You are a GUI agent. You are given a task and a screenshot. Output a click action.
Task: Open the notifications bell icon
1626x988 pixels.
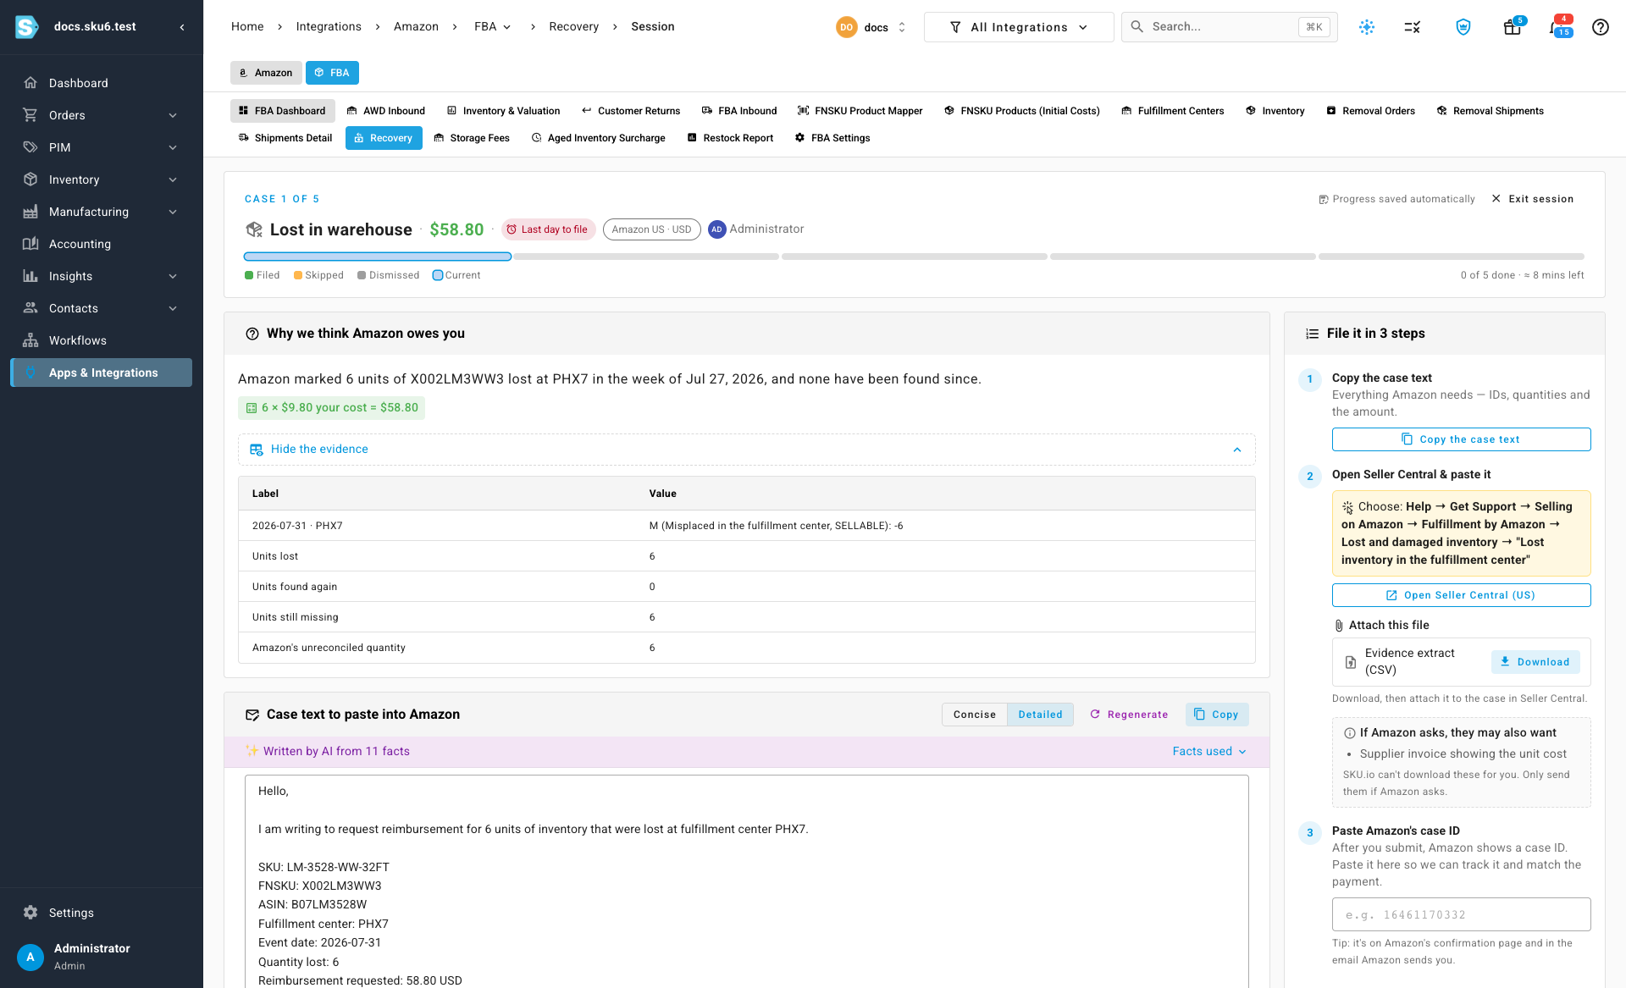point(1557,27)
